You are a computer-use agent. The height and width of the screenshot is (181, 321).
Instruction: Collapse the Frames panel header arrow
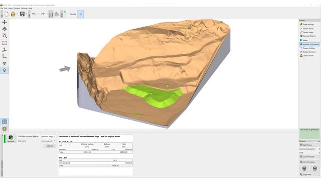coord(319,21)
